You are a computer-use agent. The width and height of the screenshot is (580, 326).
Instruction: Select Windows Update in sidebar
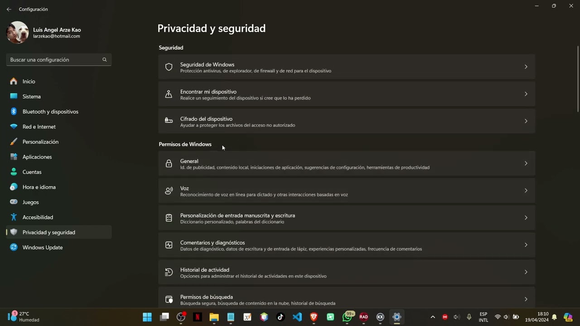59,247
